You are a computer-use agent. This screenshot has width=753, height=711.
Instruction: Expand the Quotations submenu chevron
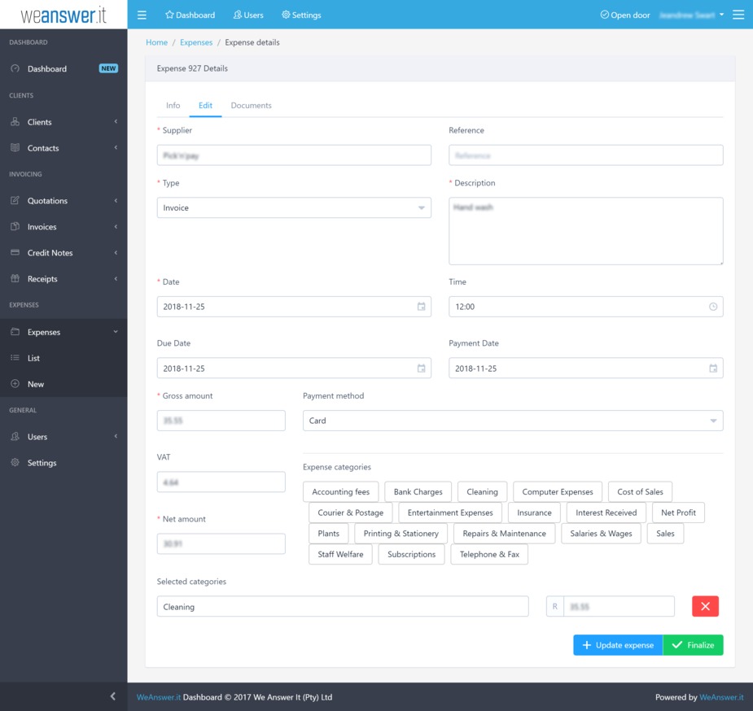[116, 201]
